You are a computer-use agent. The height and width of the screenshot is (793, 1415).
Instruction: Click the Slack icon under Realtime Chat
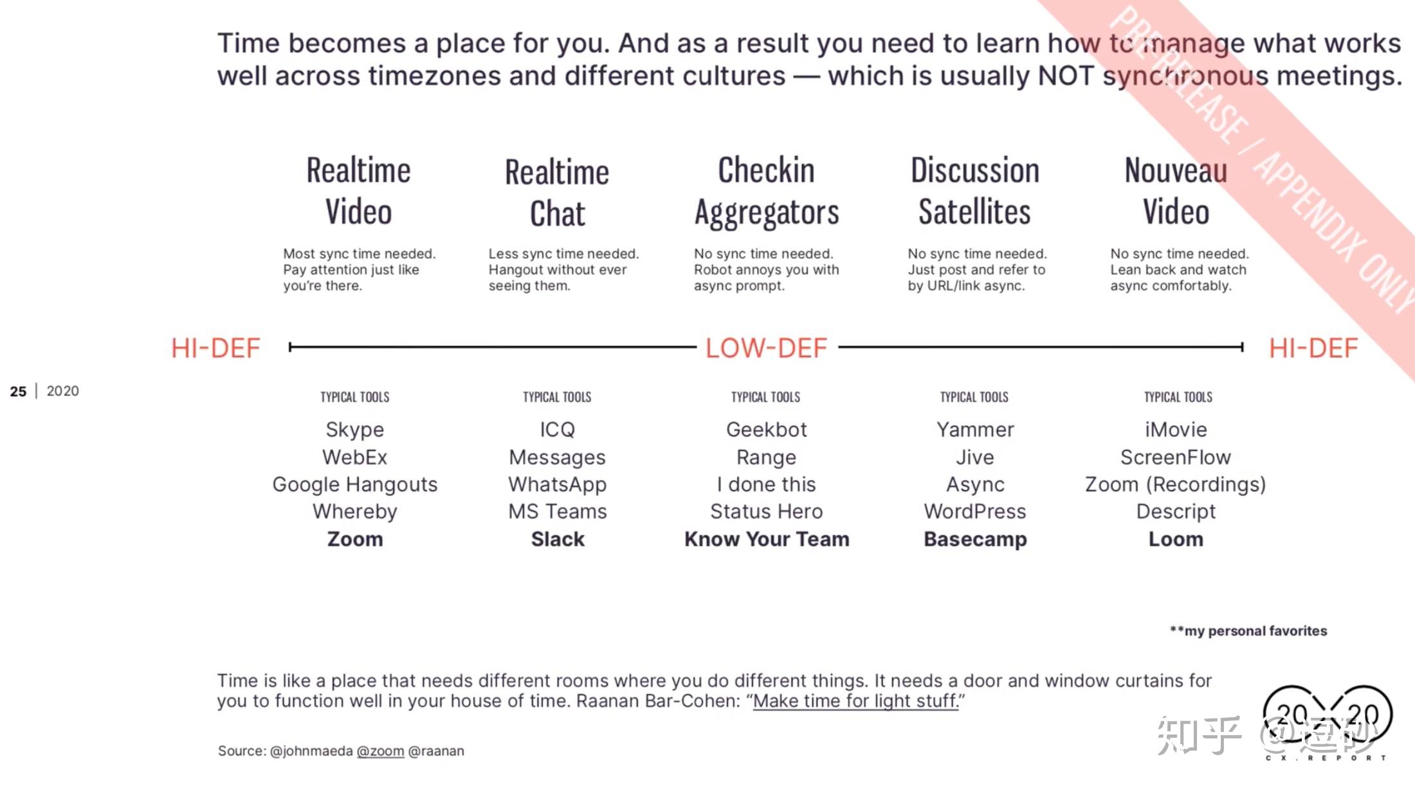click(x=557, y=539)
